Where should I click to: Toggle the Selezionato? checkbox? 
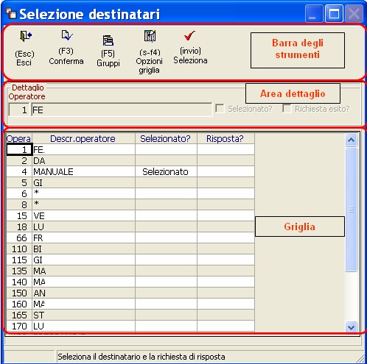tap(220, 108)
